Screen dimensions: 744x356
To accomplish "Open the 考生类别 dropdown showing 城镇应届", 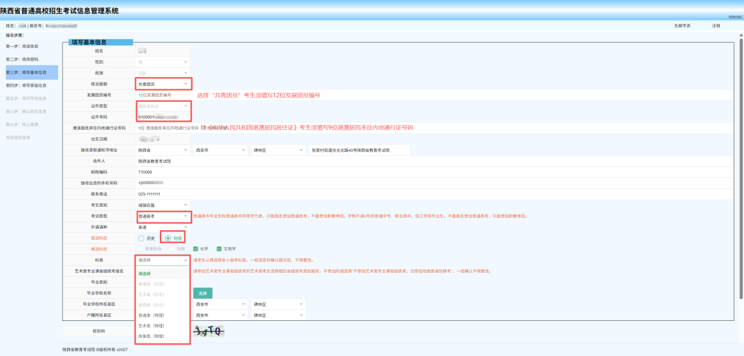I will pyautogui.click(x=163, y=205).
